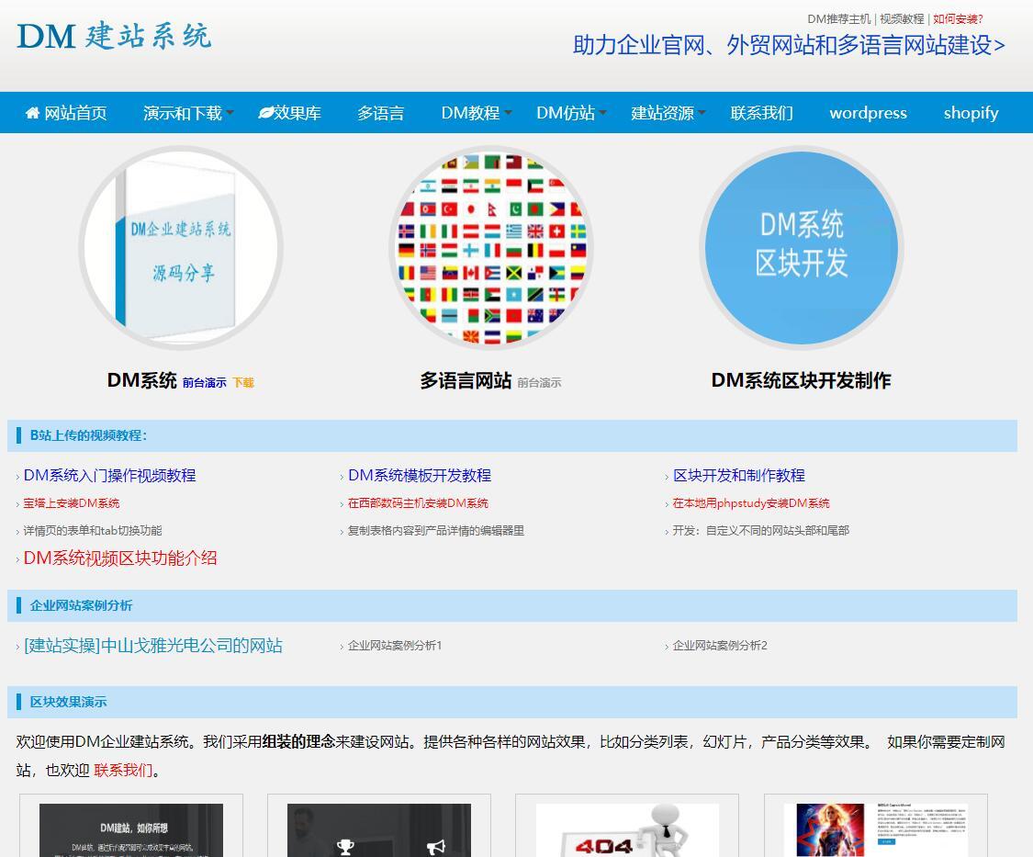The height and width of the screenshot is (857, 1033).
Task: Open the 404 figure thumbnail
Action: point(627,830)
